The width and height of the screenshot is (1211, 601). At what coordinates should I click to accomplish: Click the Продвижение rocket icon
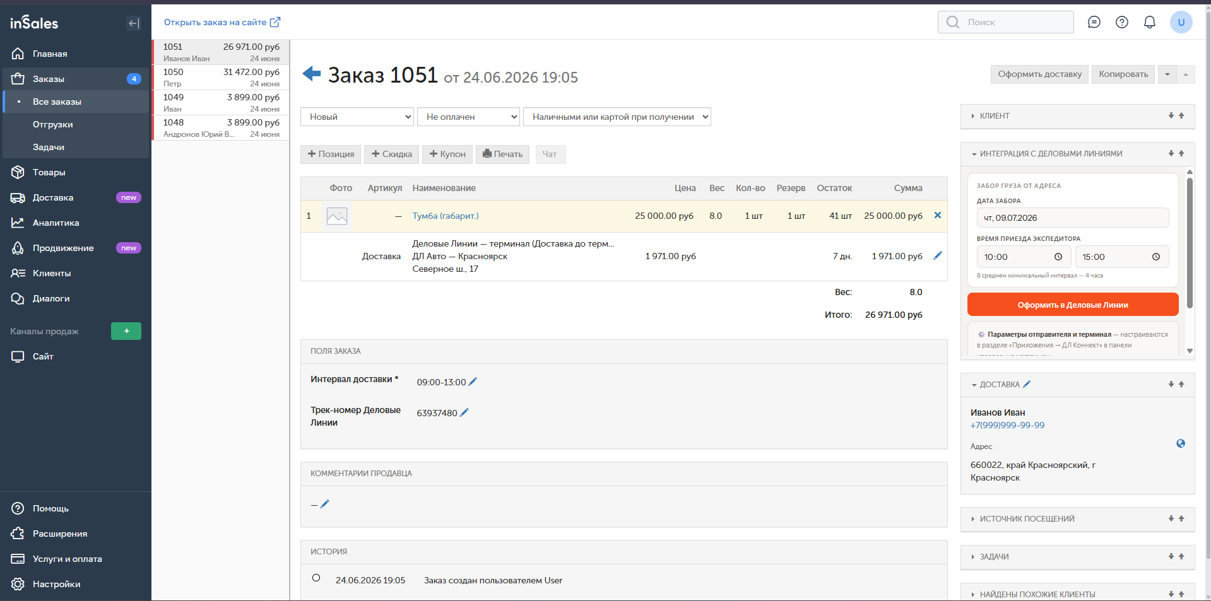tap(18, 248)
